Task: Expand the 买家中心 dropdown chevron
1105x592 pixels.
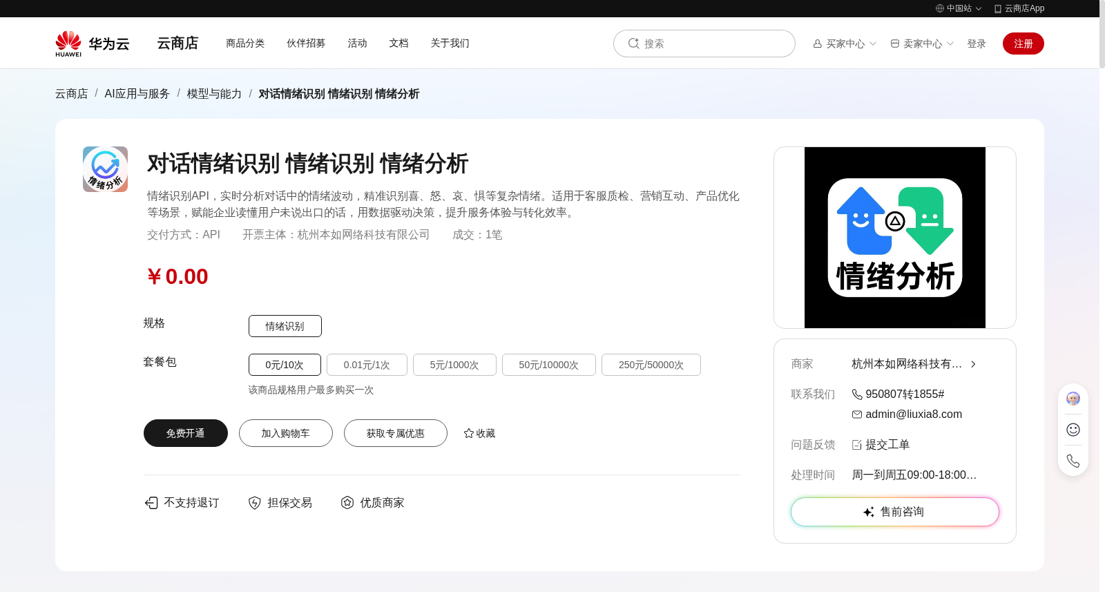Action: [873, 44]
